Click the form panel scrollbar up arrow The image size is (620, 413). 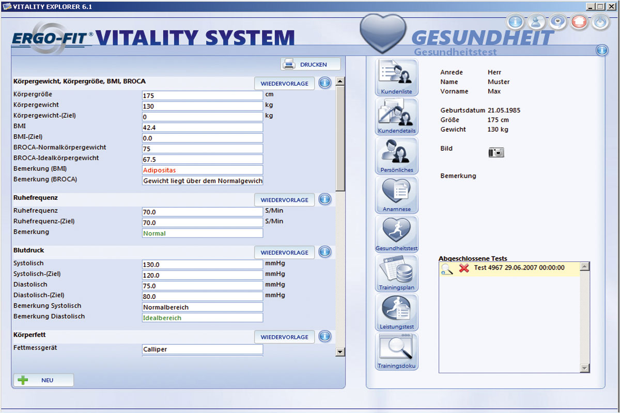[340, 81]
